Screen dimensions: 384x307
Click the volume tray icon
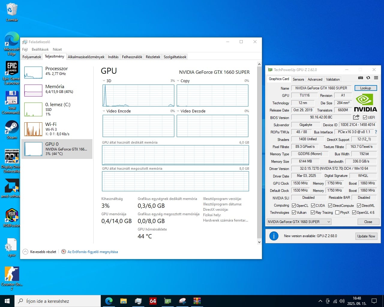(342, 301)
